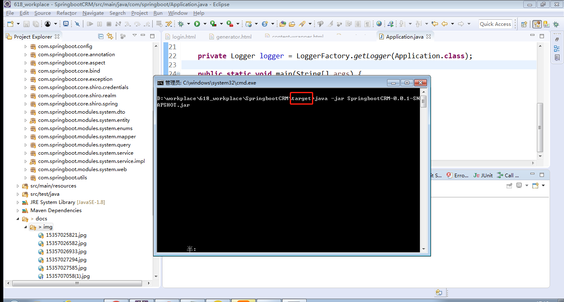
Task: Expand the src/main/resources folder
Action: pos(18,186)
